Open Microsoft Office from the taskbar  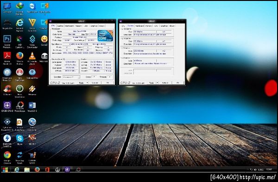[47, 170]
